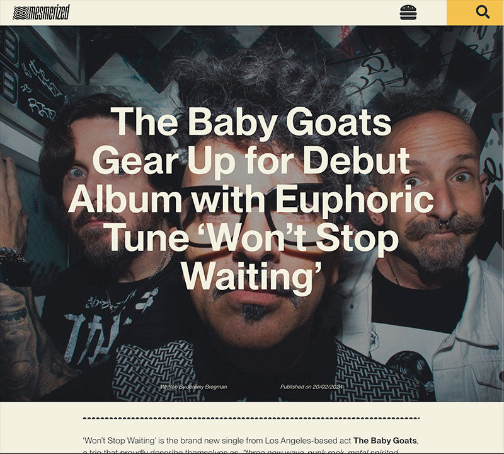Click the search magnifier icon

[483, 12]
